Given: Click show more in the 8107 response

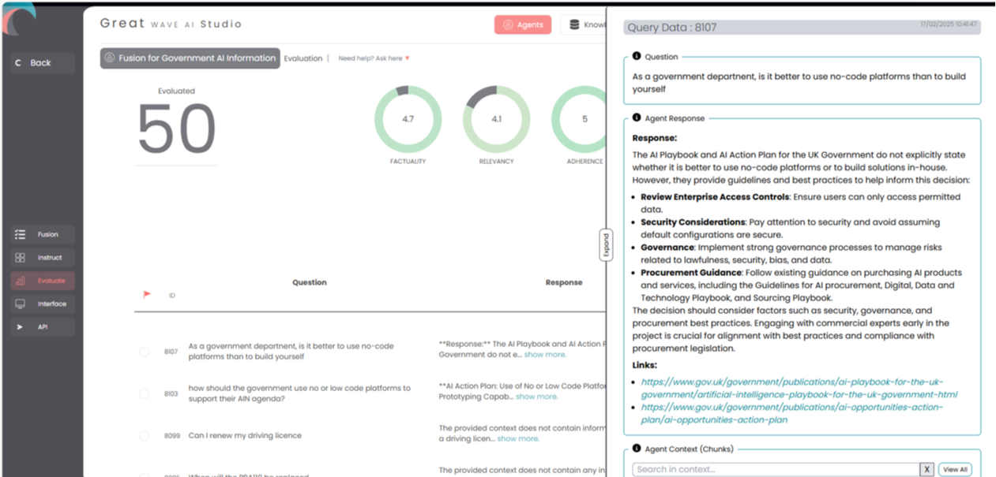Looking at the screenshot, I should 545,355.
